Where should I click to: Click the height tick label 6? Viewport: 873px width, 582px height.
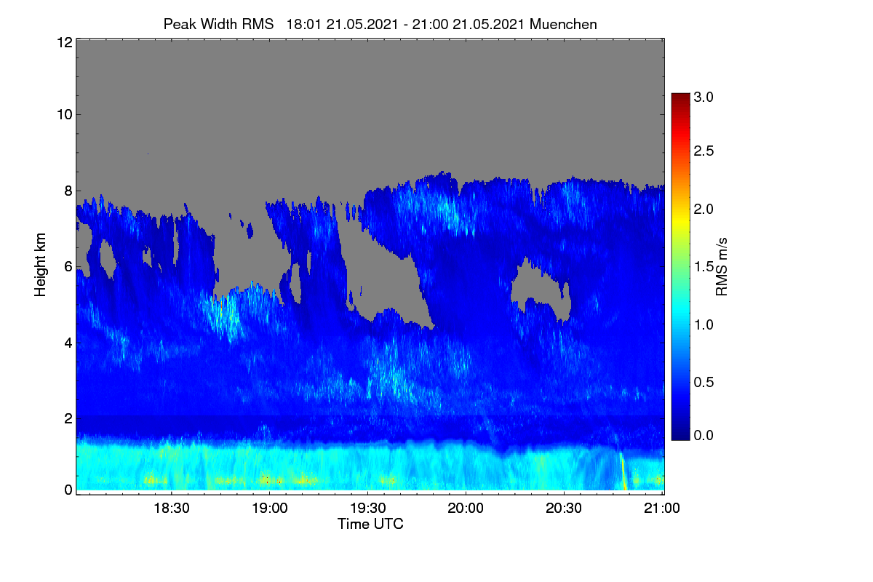click(x=68, y=267)
